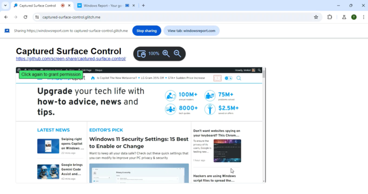Open Windows 11 Security Settings article title
Screen dimensions: 368x194
click(x=139, y=142)
